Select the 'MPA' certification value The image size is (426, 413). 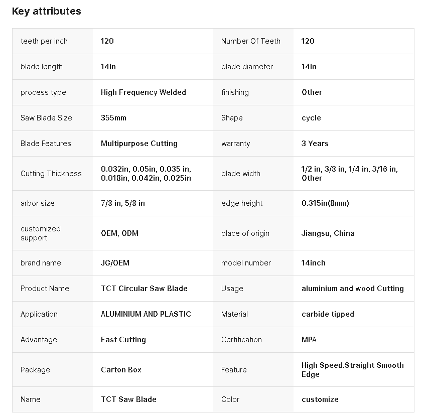pyautogui.click(x=309, y=340)
